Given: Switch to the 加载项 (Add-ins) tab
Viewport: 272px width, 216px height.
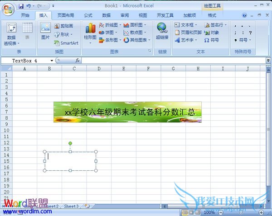Looking at the screenshot, I should [x=189, y=15].
